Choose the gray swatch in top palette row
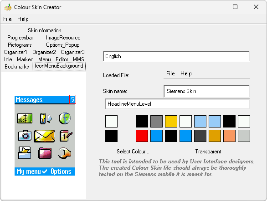The height and width of the screenshot is (201, 267). [x=156, y=121]
